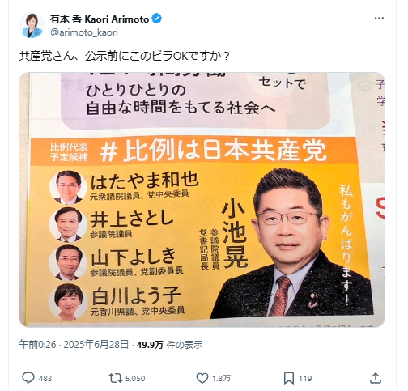Open Kaori Arimoto's profile avatar

click(32, 25)
